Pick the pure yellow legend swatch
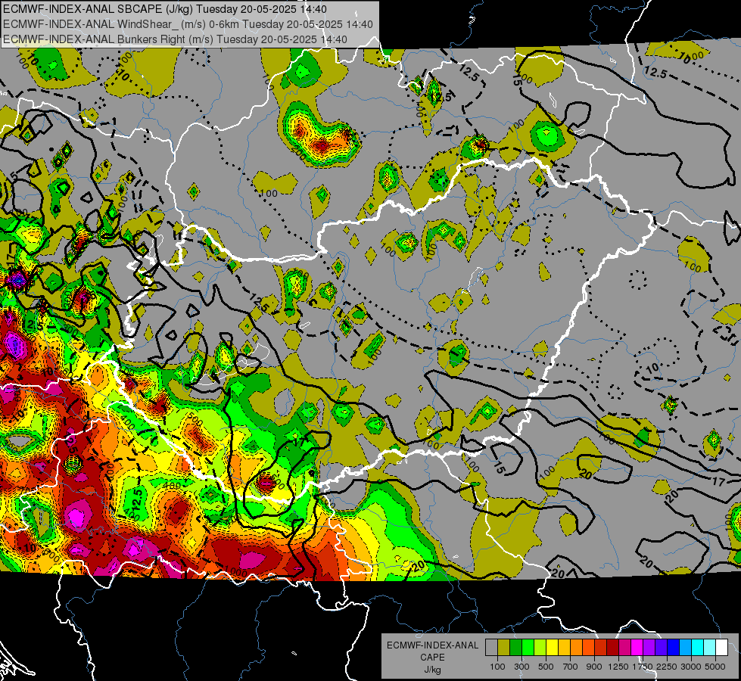741x681 pixels. click(x=553, y=647)
